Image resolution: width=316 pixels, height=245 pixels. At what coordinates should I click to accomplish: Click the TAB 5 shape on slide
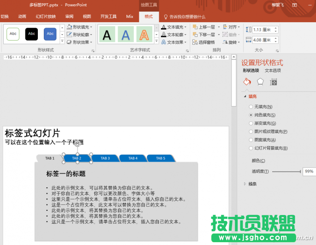click(x=161, y=158)
